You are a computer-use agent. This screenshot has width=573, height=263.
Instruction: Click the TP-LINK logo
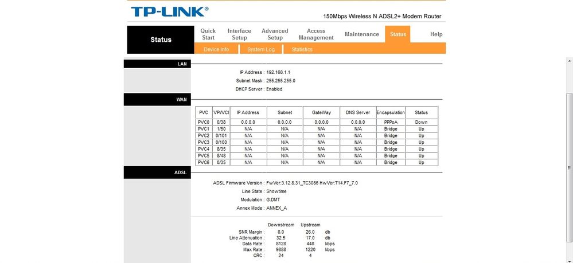point(169,12)
